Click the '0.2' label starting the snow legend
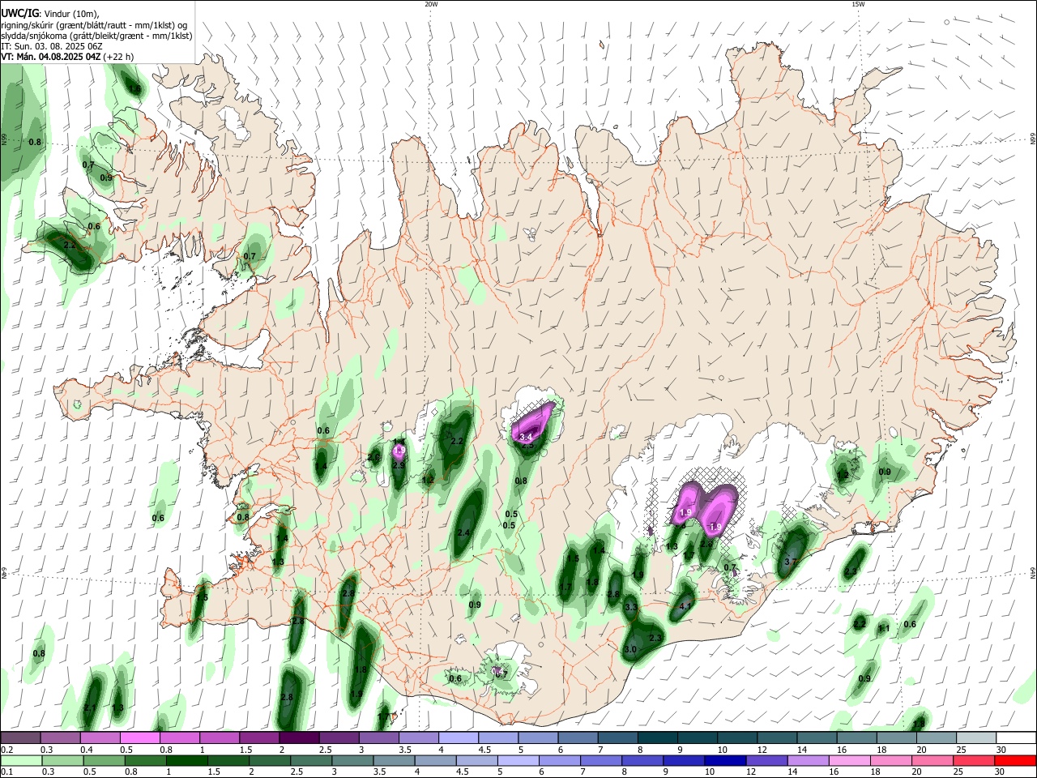This screenshot has height=778, width=1037. (x=6, y=750)
